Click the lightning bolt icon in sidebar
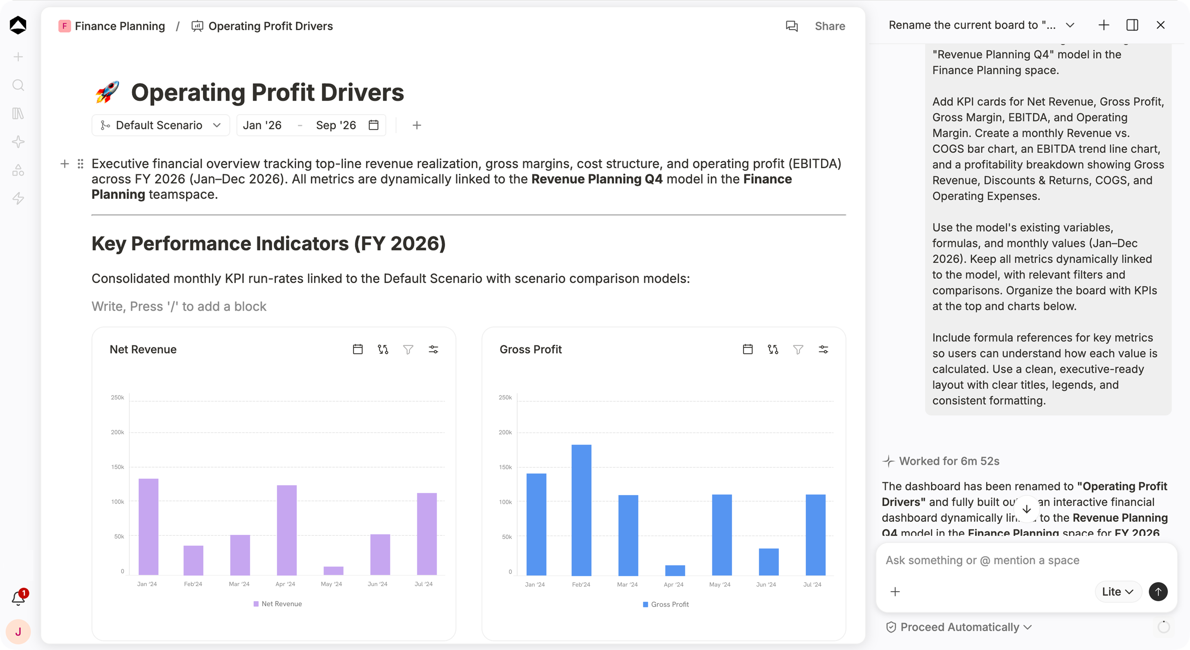Image resolution: width=1190 pixels, height=650 pixels. click(18, 199)
